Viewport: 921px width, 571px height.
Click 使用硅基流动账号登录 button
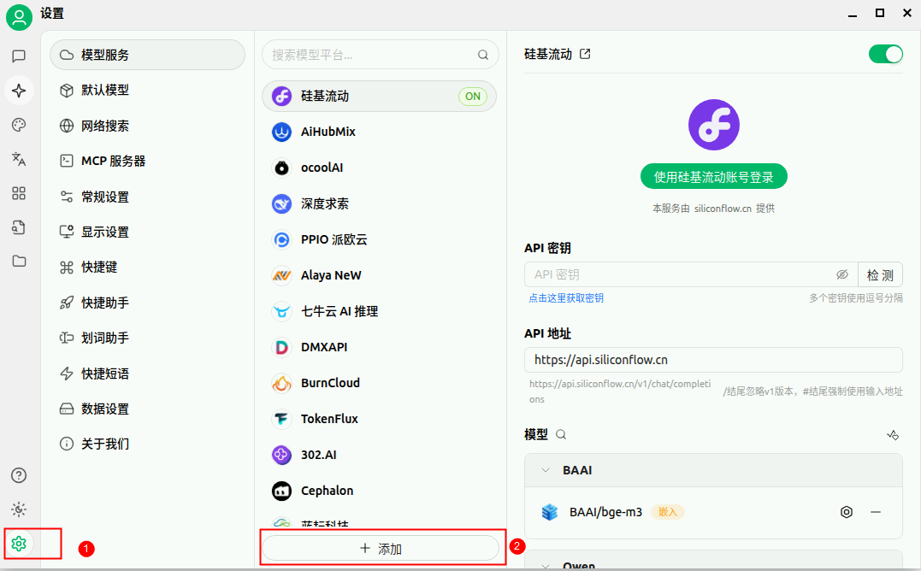click(x=714, y=177)
